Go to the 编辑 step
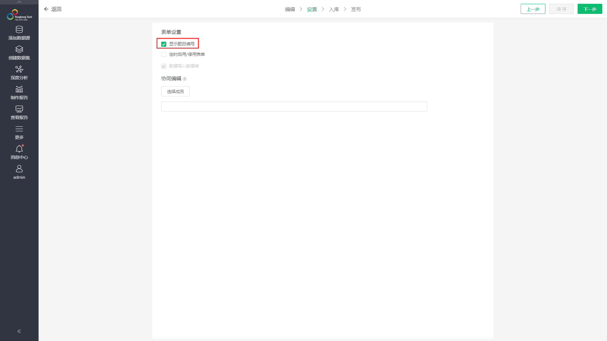The width and height of the screenshot is (607, 341). point(290,9)
